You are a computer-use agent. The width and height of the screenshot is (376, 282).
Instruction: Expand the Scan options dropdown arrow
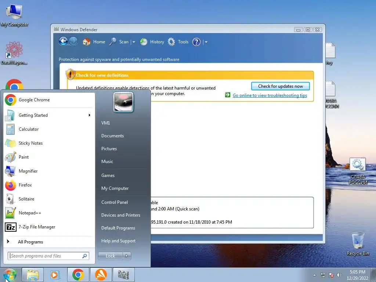point(134,42)
